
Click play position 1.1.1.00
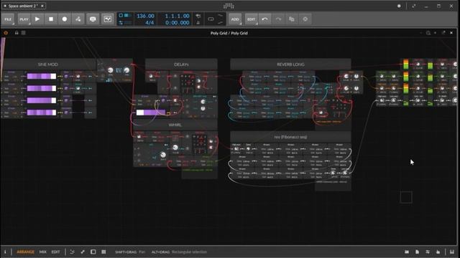(x=177, y=16)
